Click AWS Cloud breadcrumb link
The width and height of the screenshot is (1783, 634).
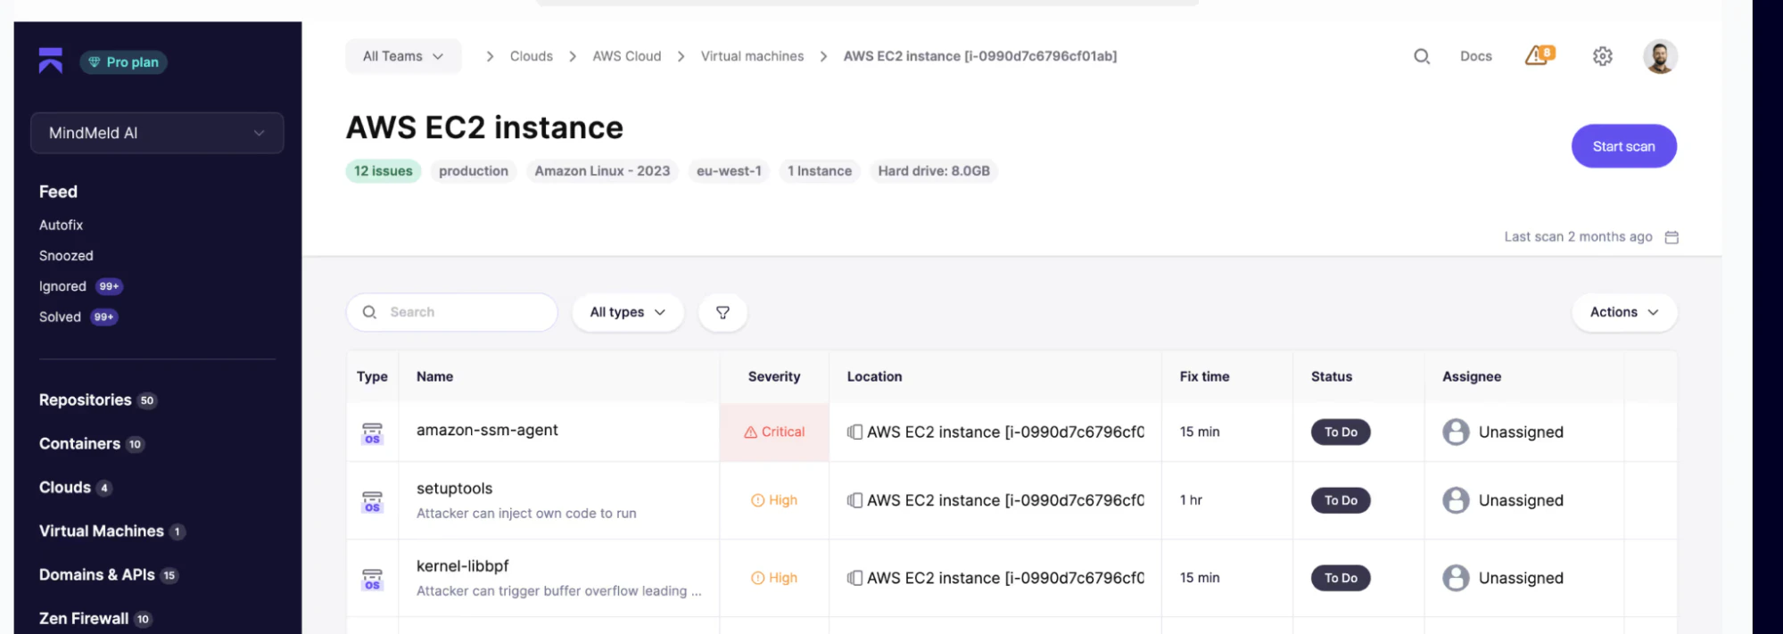pos(626,56)
